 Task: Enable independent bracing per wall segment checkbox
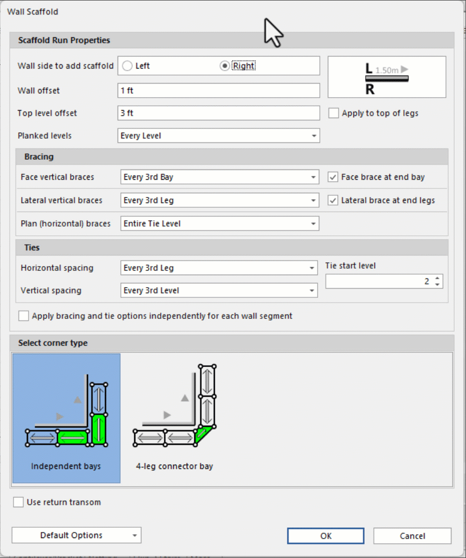pos(24,316)
